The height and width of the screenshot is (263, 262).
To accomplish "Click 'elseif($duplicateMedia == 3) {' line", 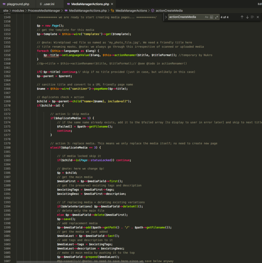I will (75, 148).
